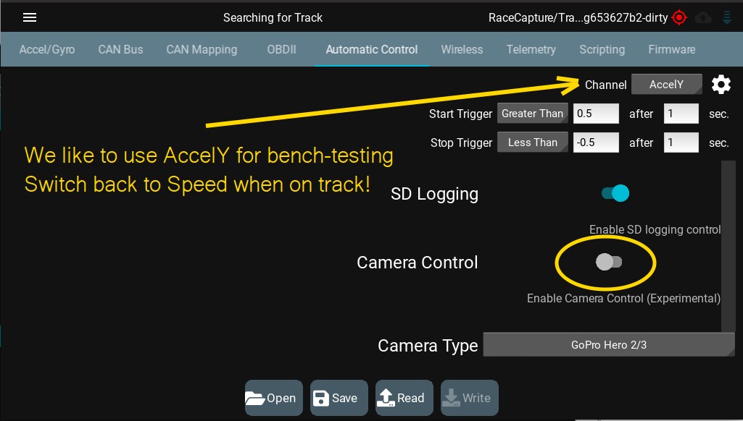Click the red GPS target status icon
The image size is (743, 421).
click(x=679, y=17)
